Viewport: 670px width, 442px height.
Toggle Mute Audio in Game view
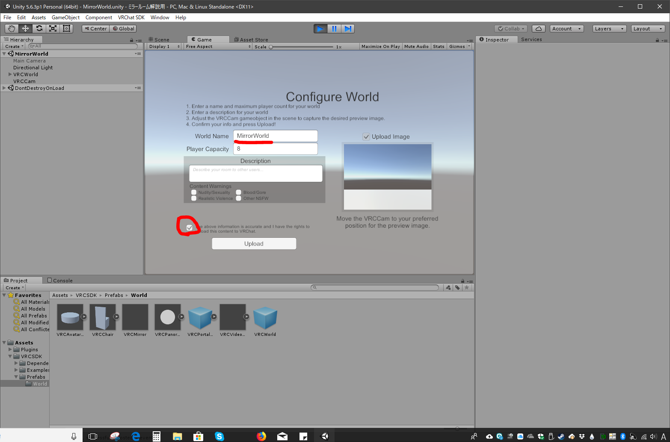[416, 46]
